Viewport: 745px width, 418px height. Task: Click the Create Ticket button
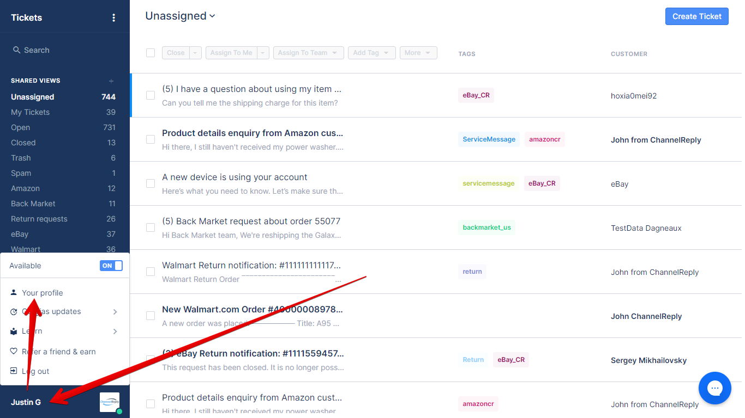(x=697, y=16)
